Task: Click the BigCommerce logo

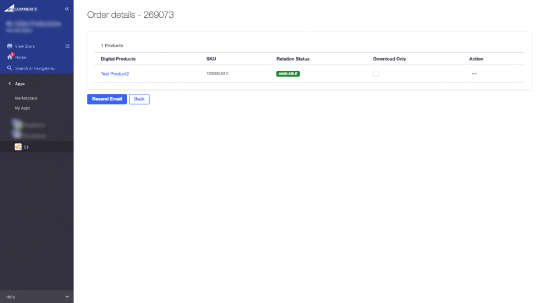Action: (x=21, y=8)
